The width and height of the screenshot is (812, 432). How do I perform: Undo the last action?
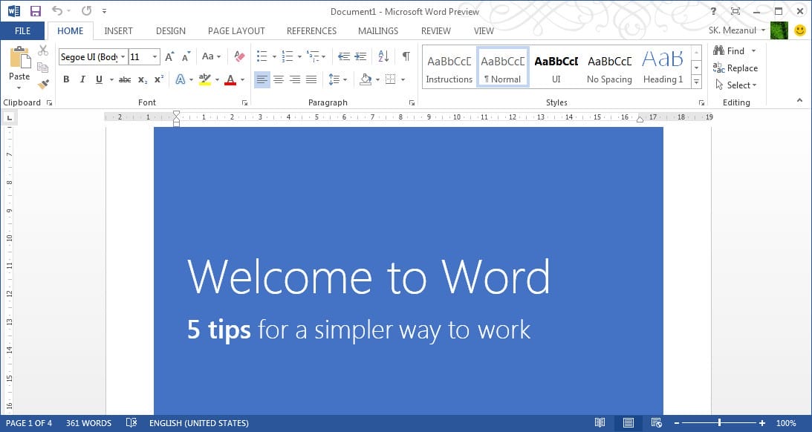(x=57, y=11)
